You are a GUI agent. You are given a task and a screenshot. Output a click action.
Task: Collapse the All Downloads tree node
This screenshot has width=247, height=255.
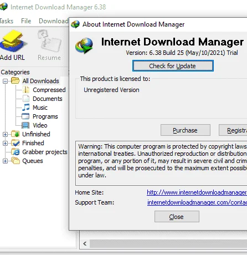point(5,81)
